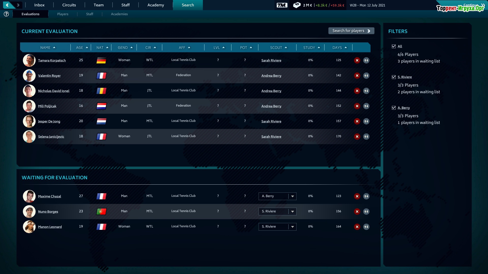
Task: Open Jesper De Jong's player profile link
Action: pyautogui.click(x=49, y=121)
